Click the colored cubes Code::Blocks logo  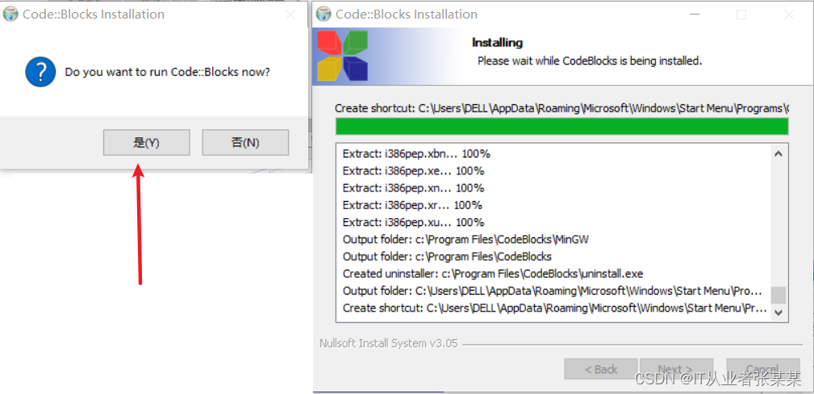tap(343, 57)
